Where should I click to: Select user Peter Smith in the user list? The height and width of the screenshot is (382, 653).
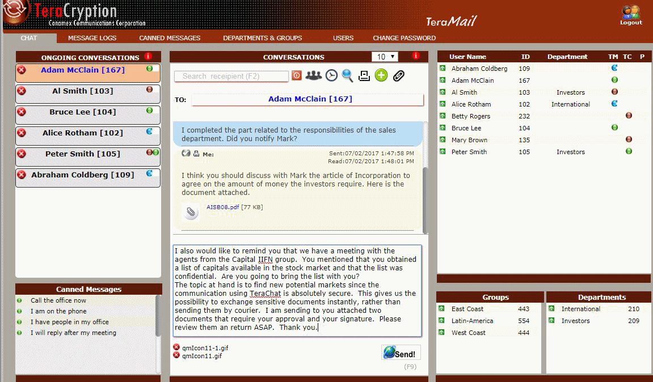[x=469, y=152]
